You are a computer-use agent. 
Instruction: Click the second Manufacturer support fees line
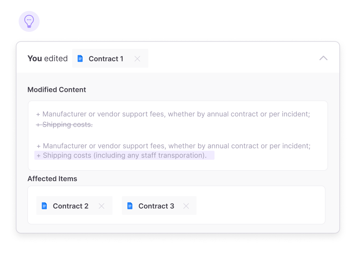coord(173,146)
